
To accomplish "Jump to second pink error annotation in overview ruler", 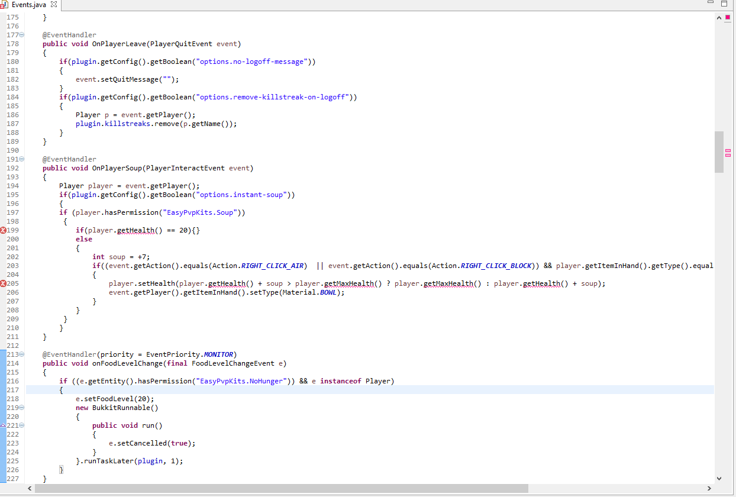I will click(728, 155).
